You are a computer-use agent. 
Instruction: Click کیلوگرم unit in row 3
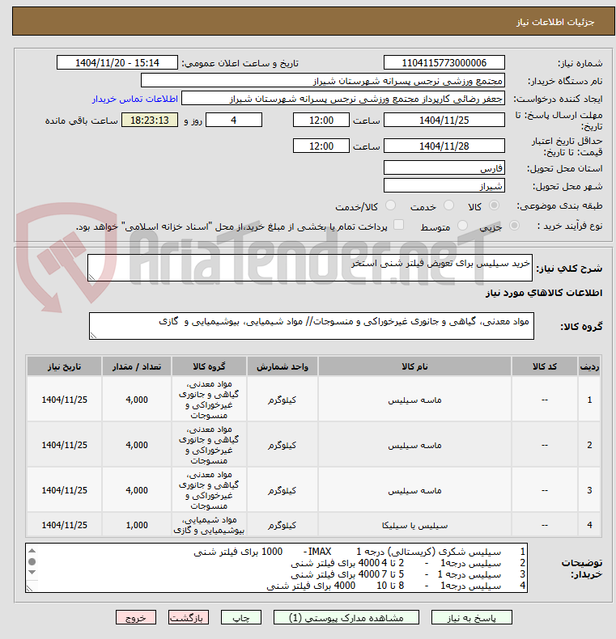click(283, 491)
